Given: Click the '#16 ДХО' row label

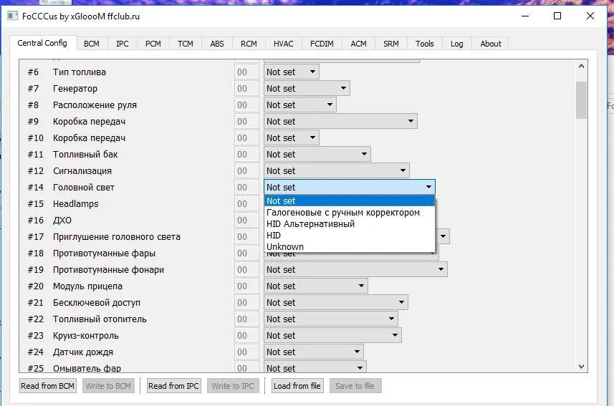Looking at the screenshot, I should click(49, 221).
